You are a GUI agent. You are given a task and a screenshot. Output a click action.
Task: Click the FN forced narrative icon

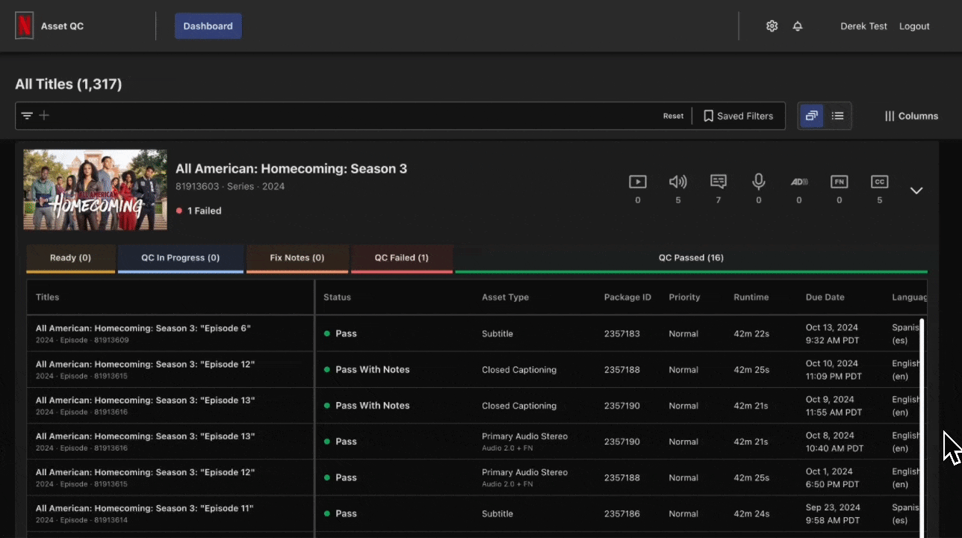point(840,182)
